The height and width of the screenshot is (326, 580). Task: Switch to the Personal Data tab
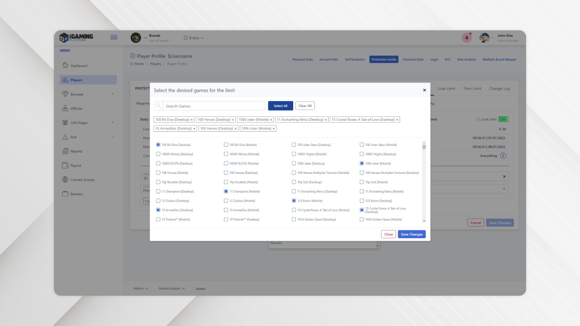coord(303,59)
